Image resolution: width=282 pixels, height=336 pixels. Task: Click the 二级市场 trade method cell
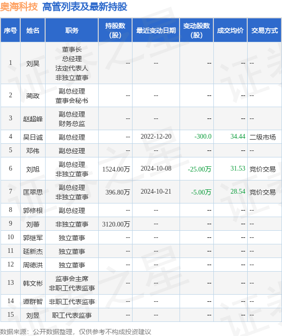click(x=263, y=137)
